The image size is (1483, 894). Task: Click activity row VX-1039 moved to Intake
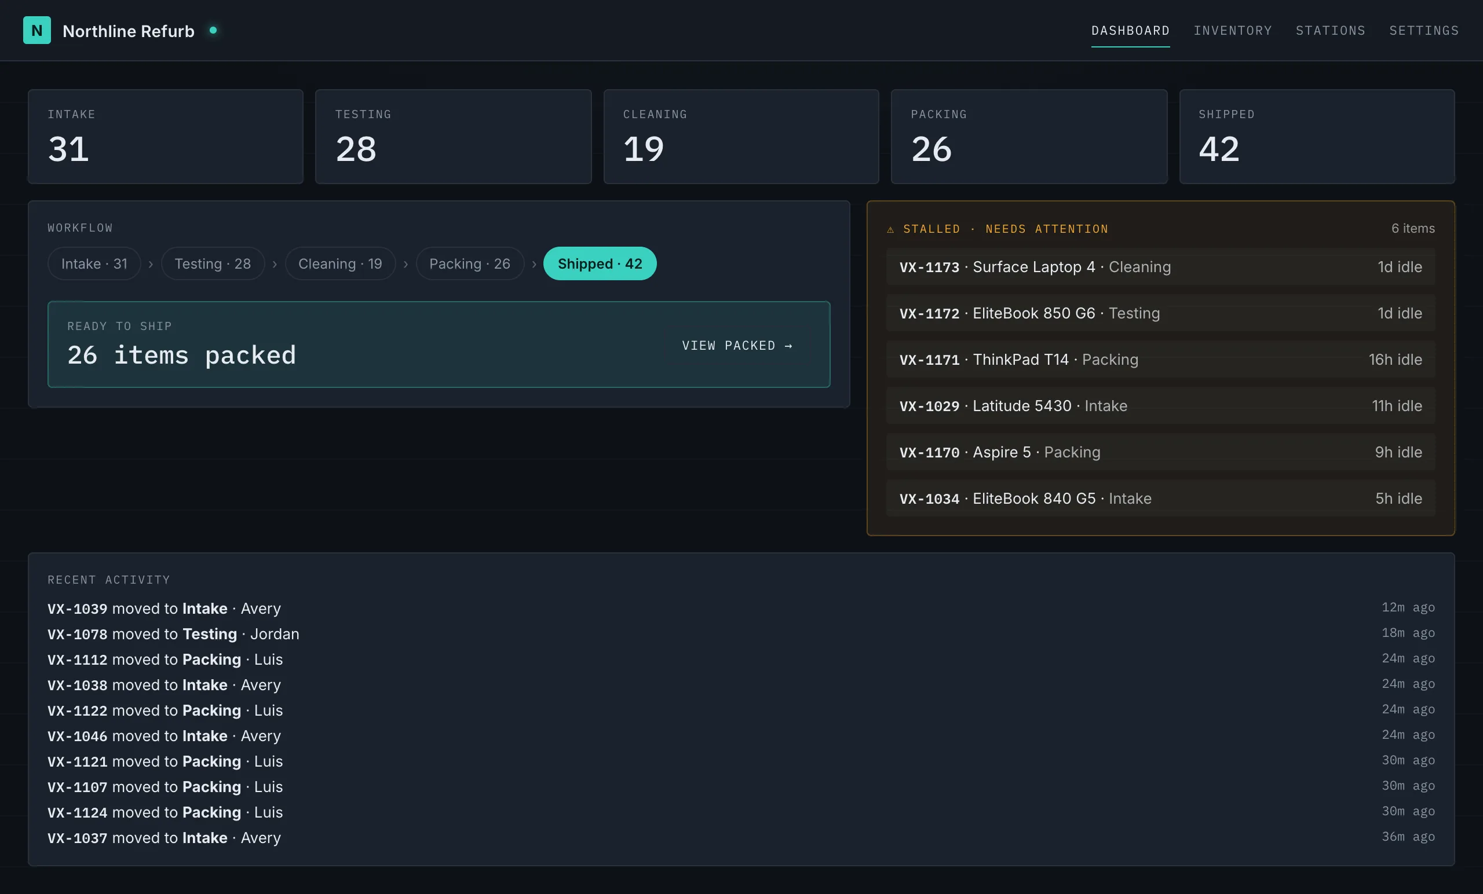(x=741, y=608)
